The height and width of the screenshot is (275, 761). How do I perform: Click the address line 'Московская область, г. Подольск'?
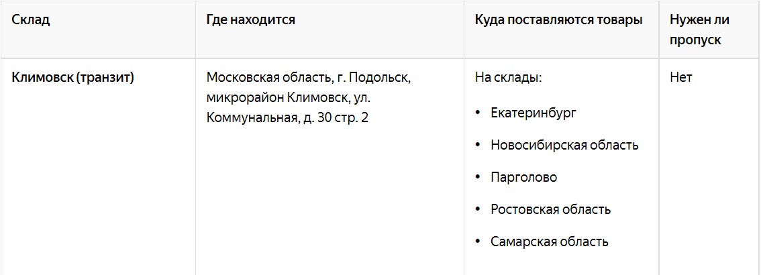coord(309,78)
